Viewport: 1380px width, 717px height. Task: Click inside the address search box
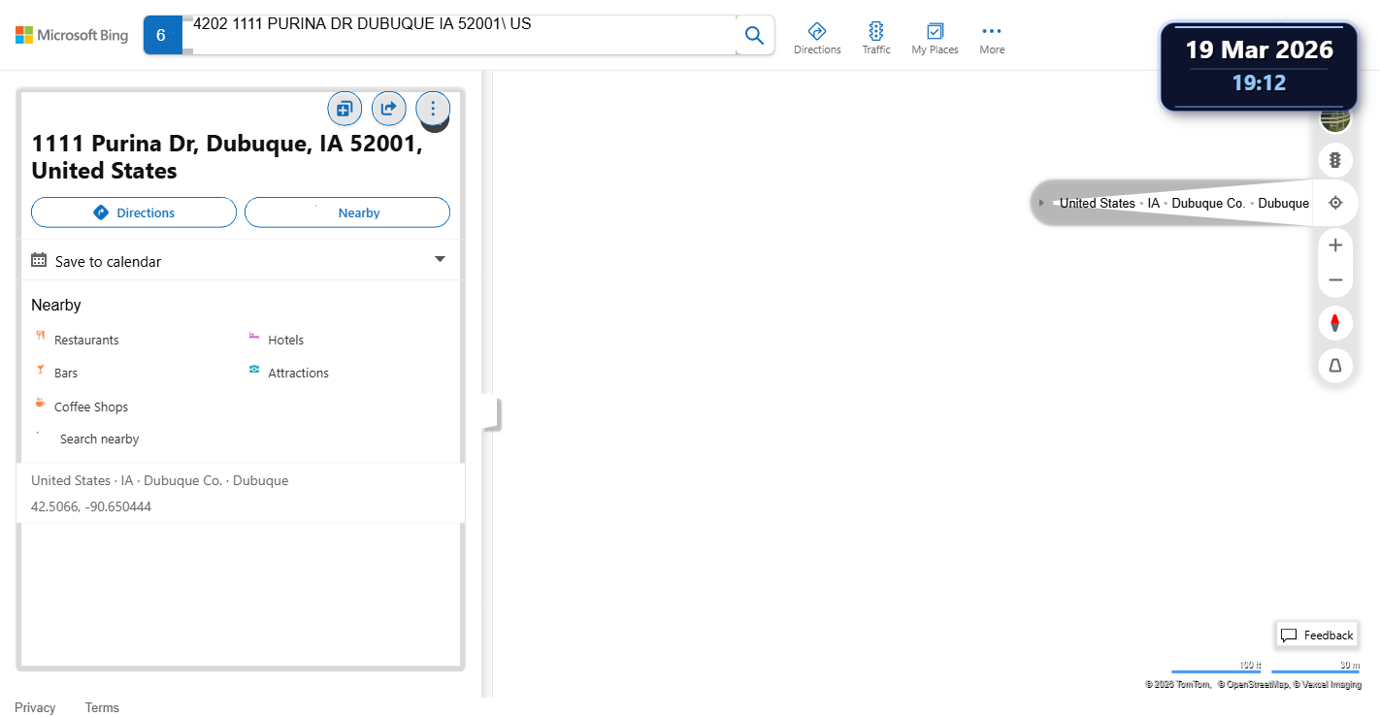[459, 35]
